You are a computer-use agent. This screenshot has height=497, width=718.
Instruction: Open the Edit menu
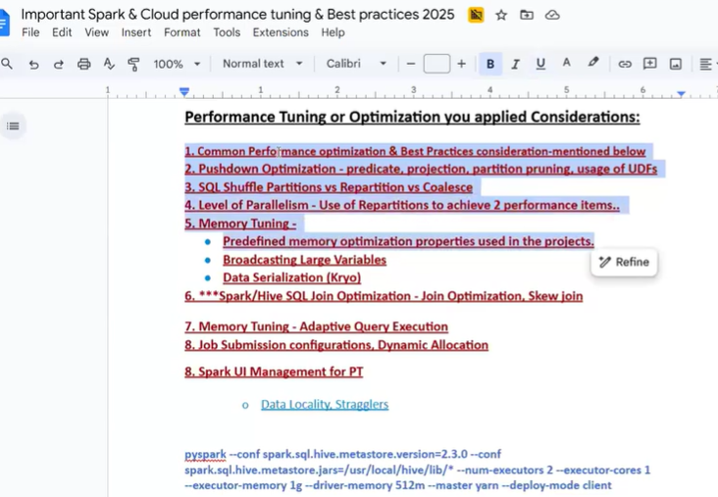point(62,32)
